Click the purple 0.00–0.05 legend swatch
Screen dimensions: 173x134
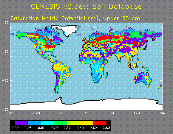(x=21, y=123)
